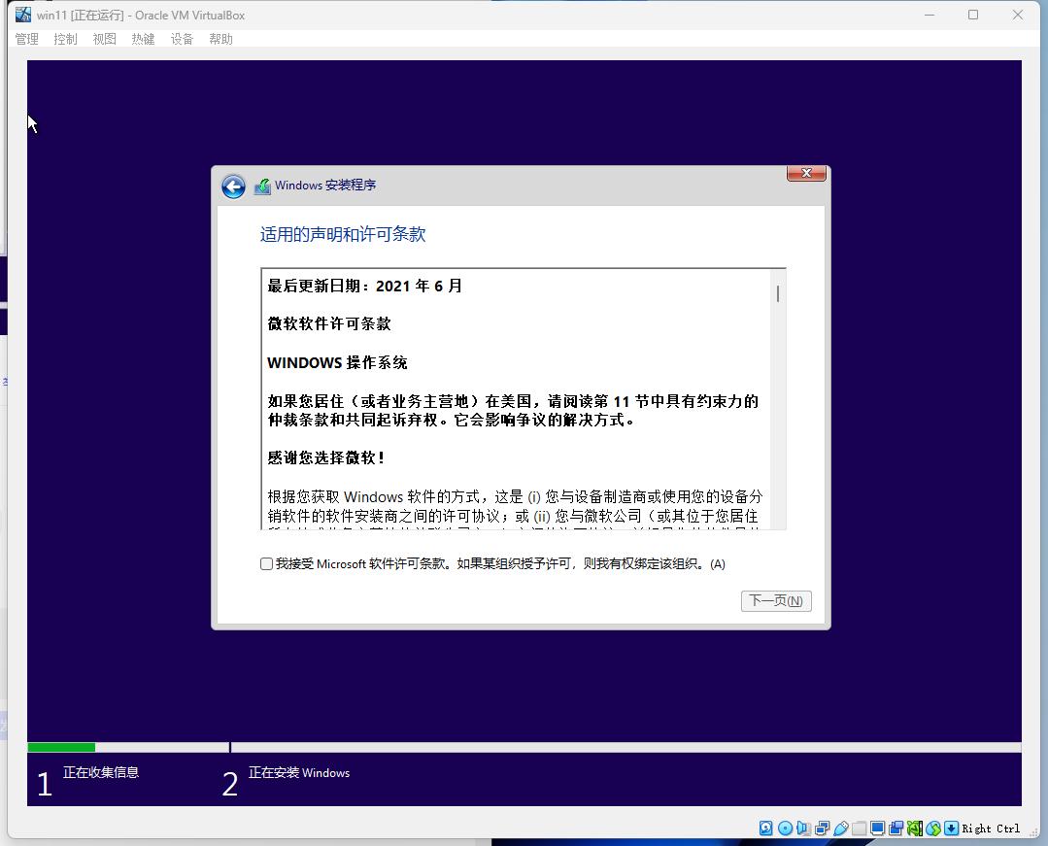Viewport: 1048px width, 846px height.
Task: Open the 设备 menu
Action: tap(181, 39)
